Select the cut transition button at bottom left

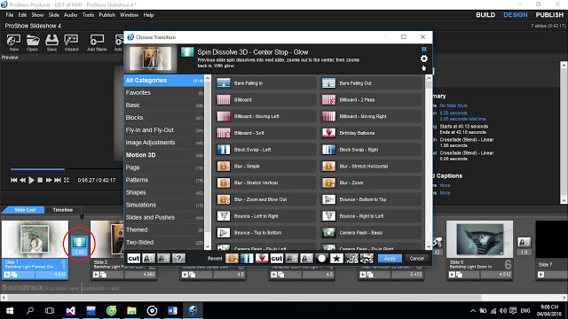[134, 258]
